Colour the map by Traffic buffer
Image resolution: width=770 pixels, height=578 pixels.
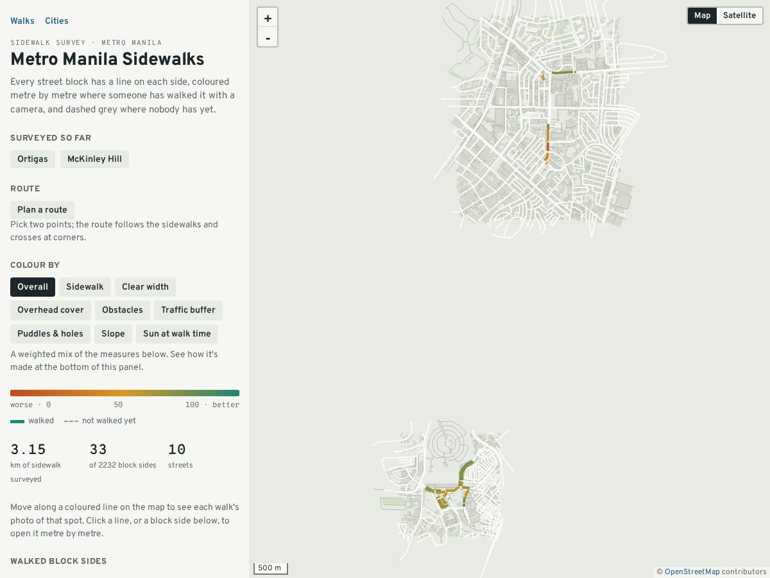[188, 310]
